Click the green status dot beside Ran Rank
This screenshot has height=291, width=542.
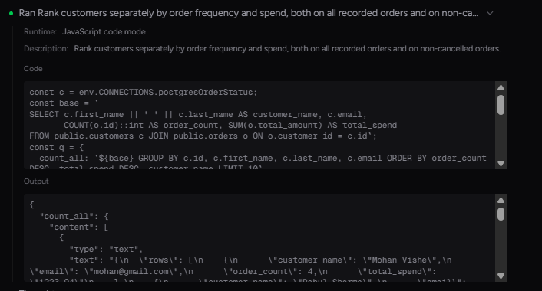[11, 14]
